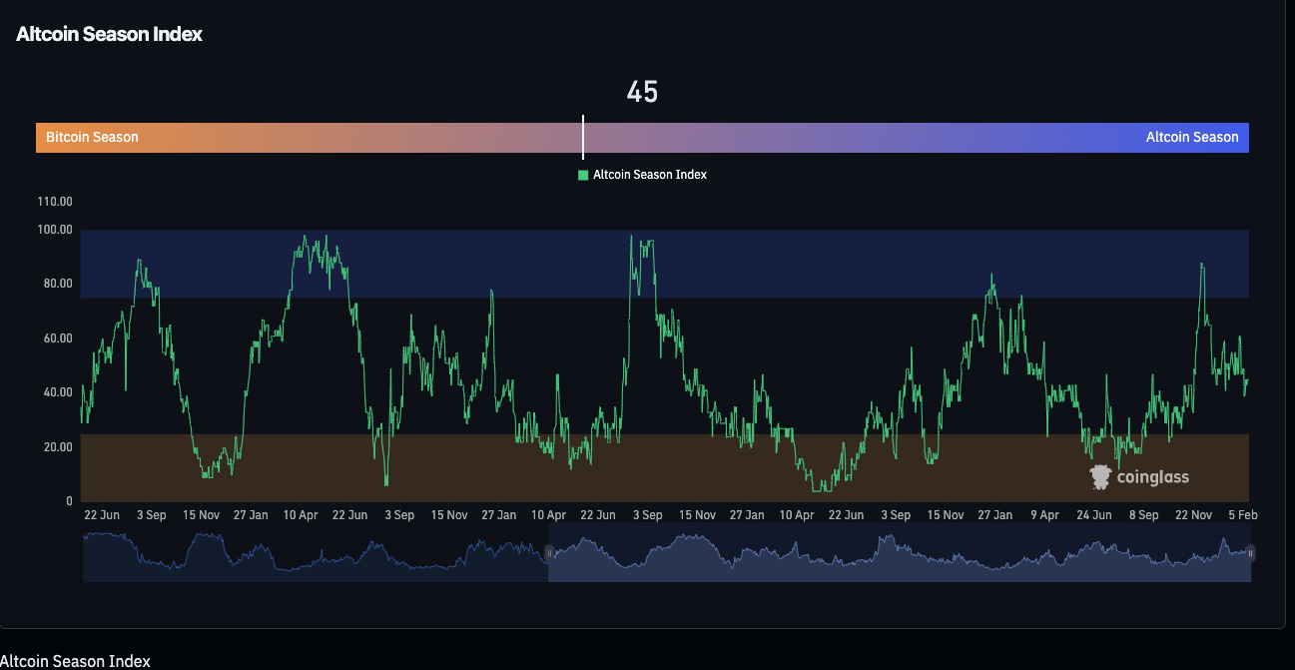
Task: Click the green legend square icon
Action: click(x=582, y=174)
